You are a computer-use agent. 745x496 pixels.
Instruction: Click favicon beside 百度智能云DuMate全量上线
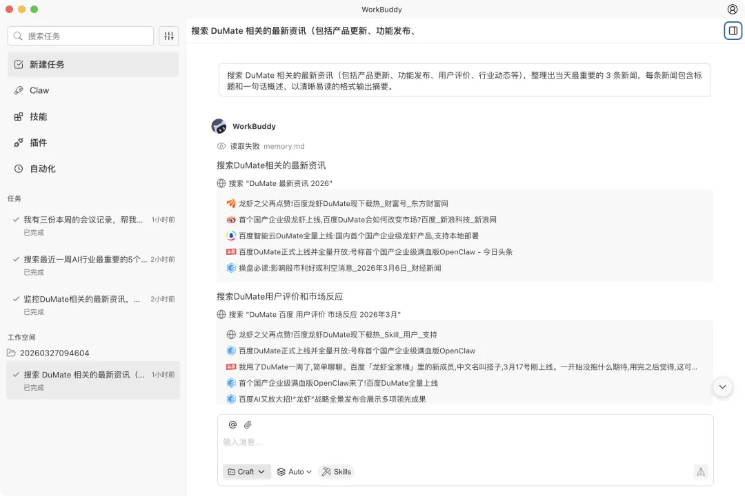point(231,236)
